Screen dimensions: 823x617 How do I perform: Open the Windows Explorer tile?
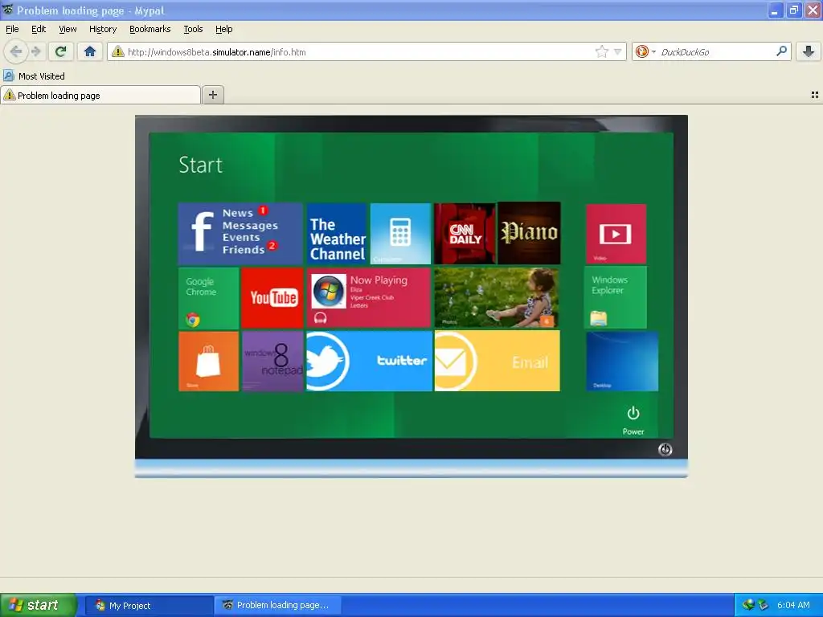click(616, 297)
